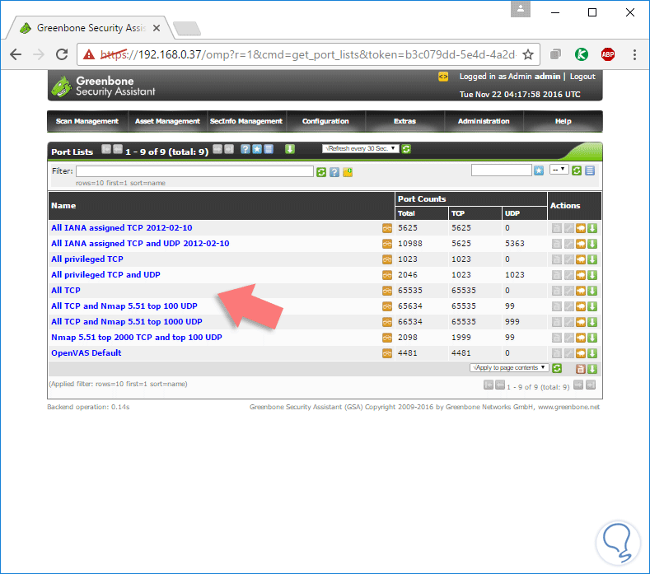
Task: Open filter help question mark icon
Action: click(334, 171)
